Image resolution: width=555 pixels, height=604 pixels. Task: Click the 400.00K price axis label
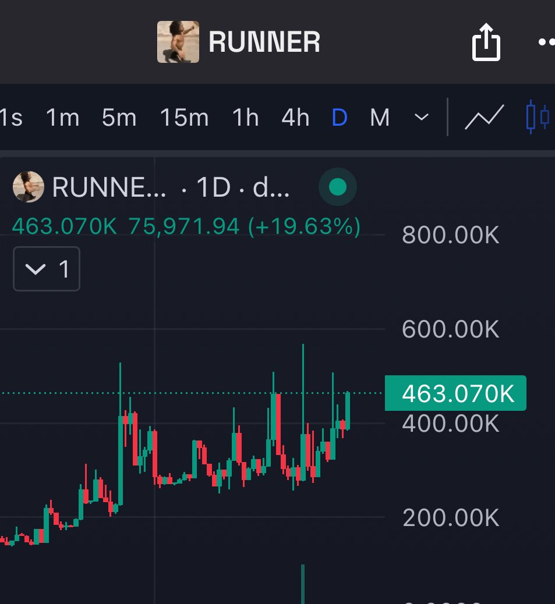tap(451, 424)
